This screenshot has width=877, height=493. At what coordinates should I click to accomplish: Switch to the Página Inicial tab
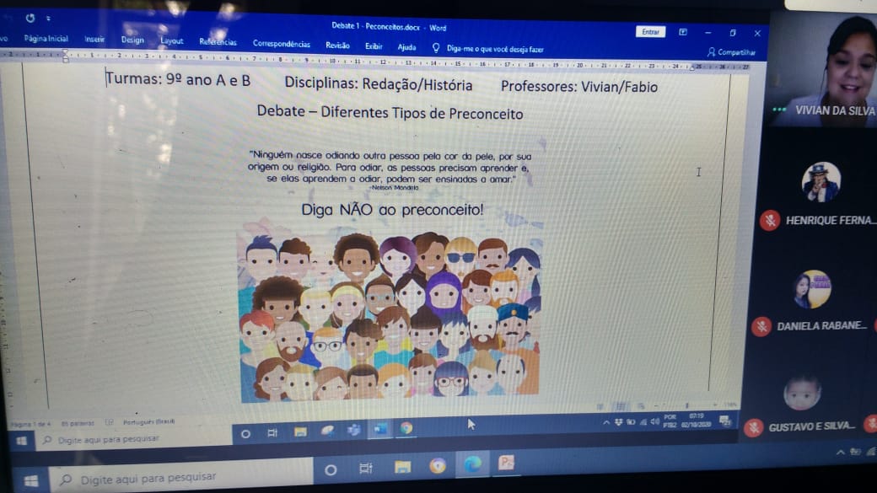[x=46, y=39]
